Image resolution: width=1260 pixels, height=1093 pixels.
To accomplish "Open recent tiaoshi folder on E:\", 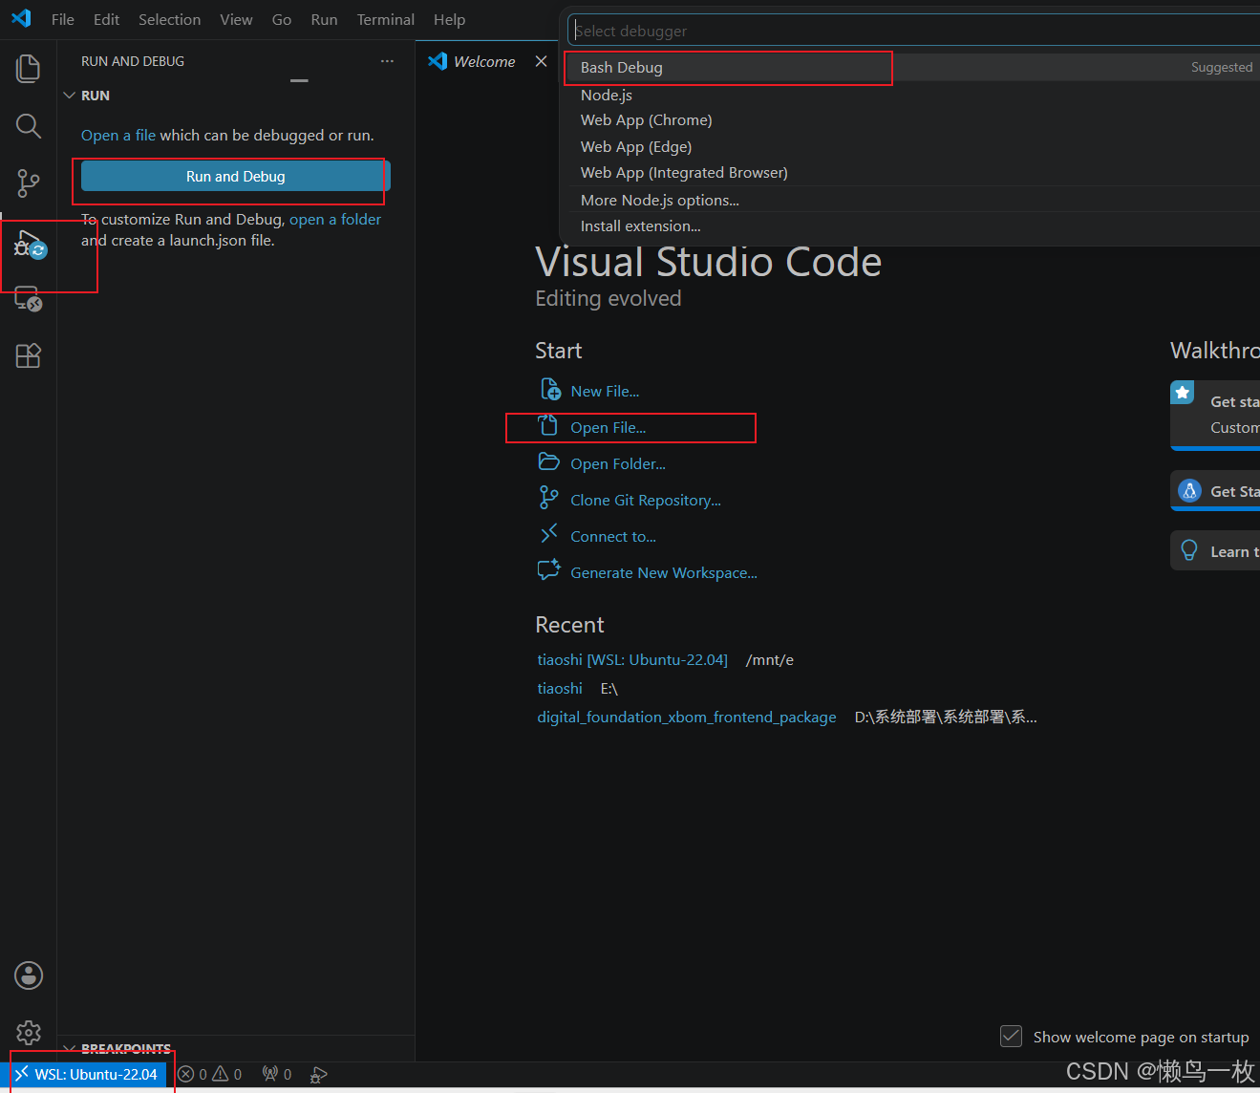I will click(560, 688).
